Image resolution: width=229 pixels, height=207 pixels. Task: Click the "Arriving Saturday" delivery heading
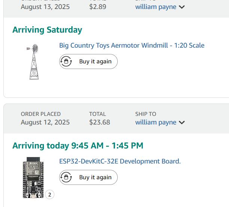(x=47, y=30)
